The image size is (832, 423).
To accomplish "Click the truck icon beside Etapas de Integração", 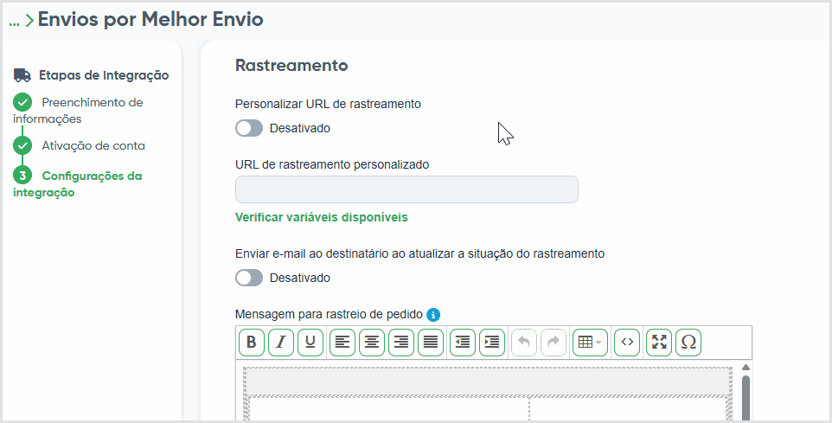I will click(x=22, y=75).
